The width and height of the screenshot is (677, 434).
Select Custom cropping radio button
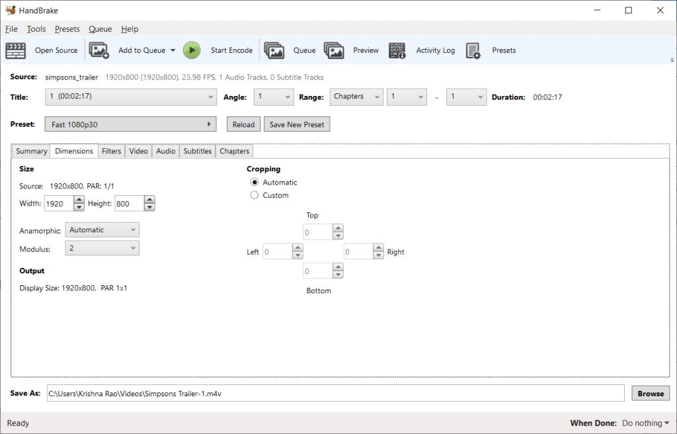tap(255, 196)
